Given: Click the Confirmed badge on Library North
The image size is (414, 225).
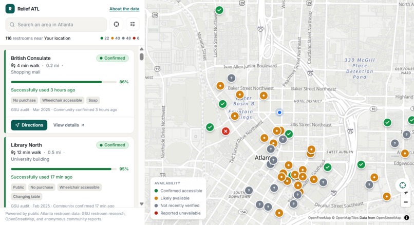Looking at the screenshot, I should 112,145.
